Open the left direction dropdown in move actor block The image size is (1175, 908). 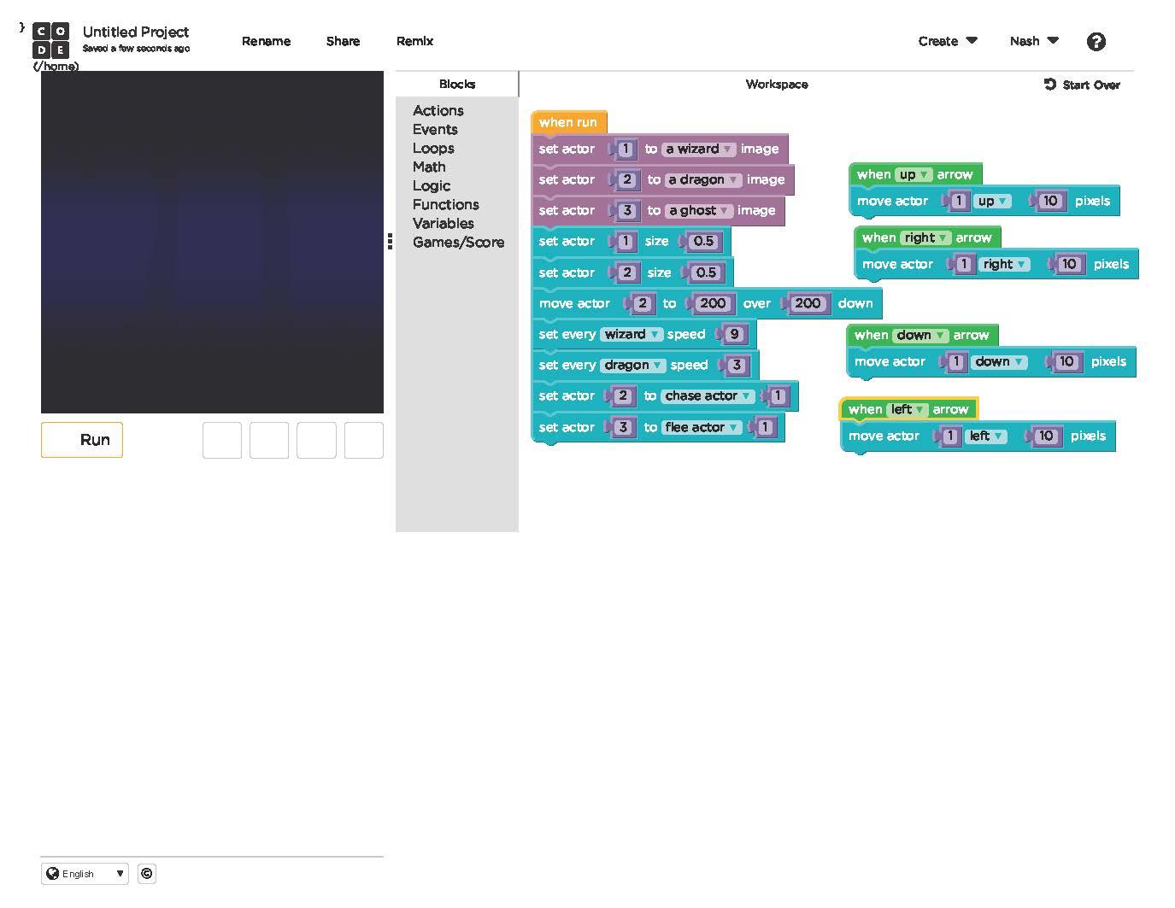point(986,436)
